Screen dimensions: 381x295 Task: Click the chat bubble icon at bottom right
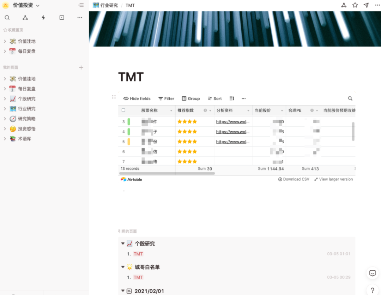point(372,273)
